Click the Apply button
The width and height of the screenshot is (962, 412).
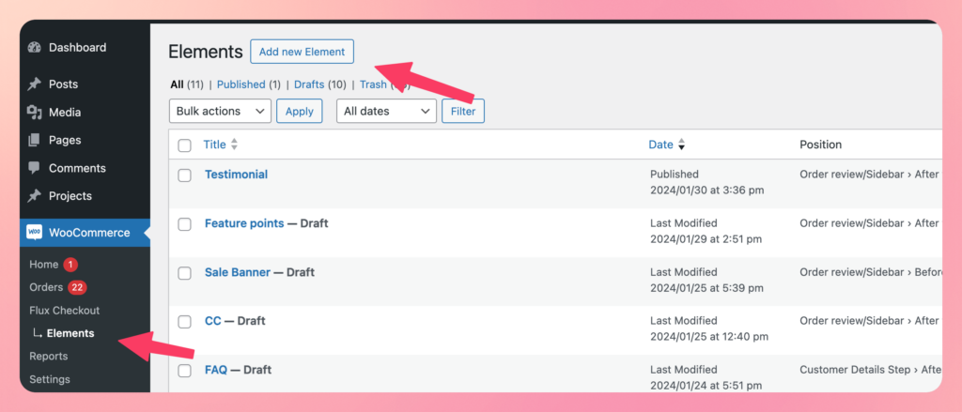point(300,111)
